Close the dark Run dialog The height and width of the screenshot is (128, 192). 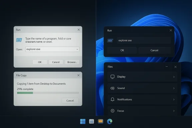[171, 30]
